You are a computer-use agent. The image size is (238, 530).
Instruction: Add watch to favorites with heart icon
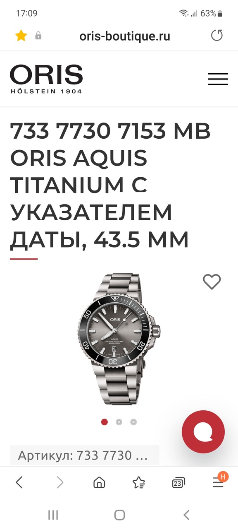pyautogui.click(x=212, y=282)
